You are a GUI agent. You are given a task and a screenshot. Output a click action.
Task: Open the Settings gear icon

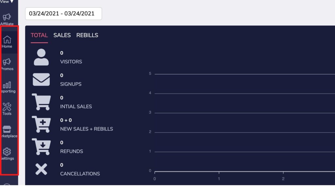7,151
